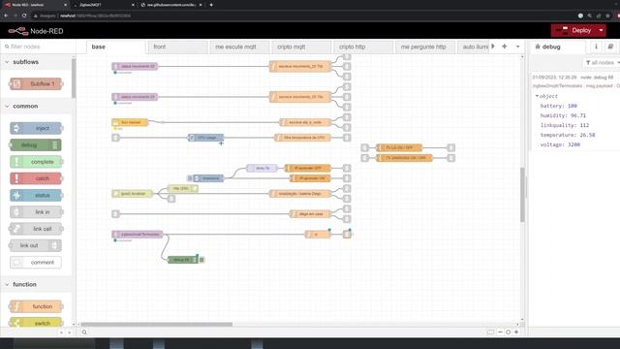Switch to the front flow tab
Image resolution: width=620 pixels, height=349 pixels.
tap(177, 47)
